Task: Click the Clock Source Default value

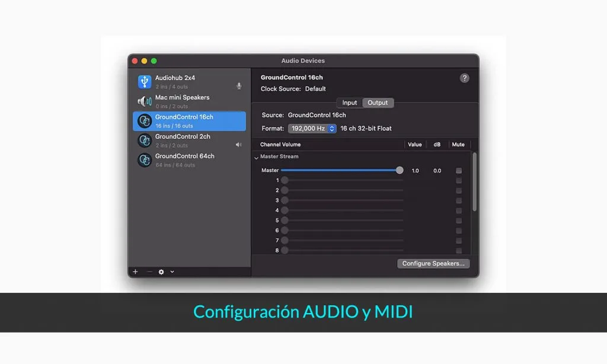Action: click(x=315, y=89)
